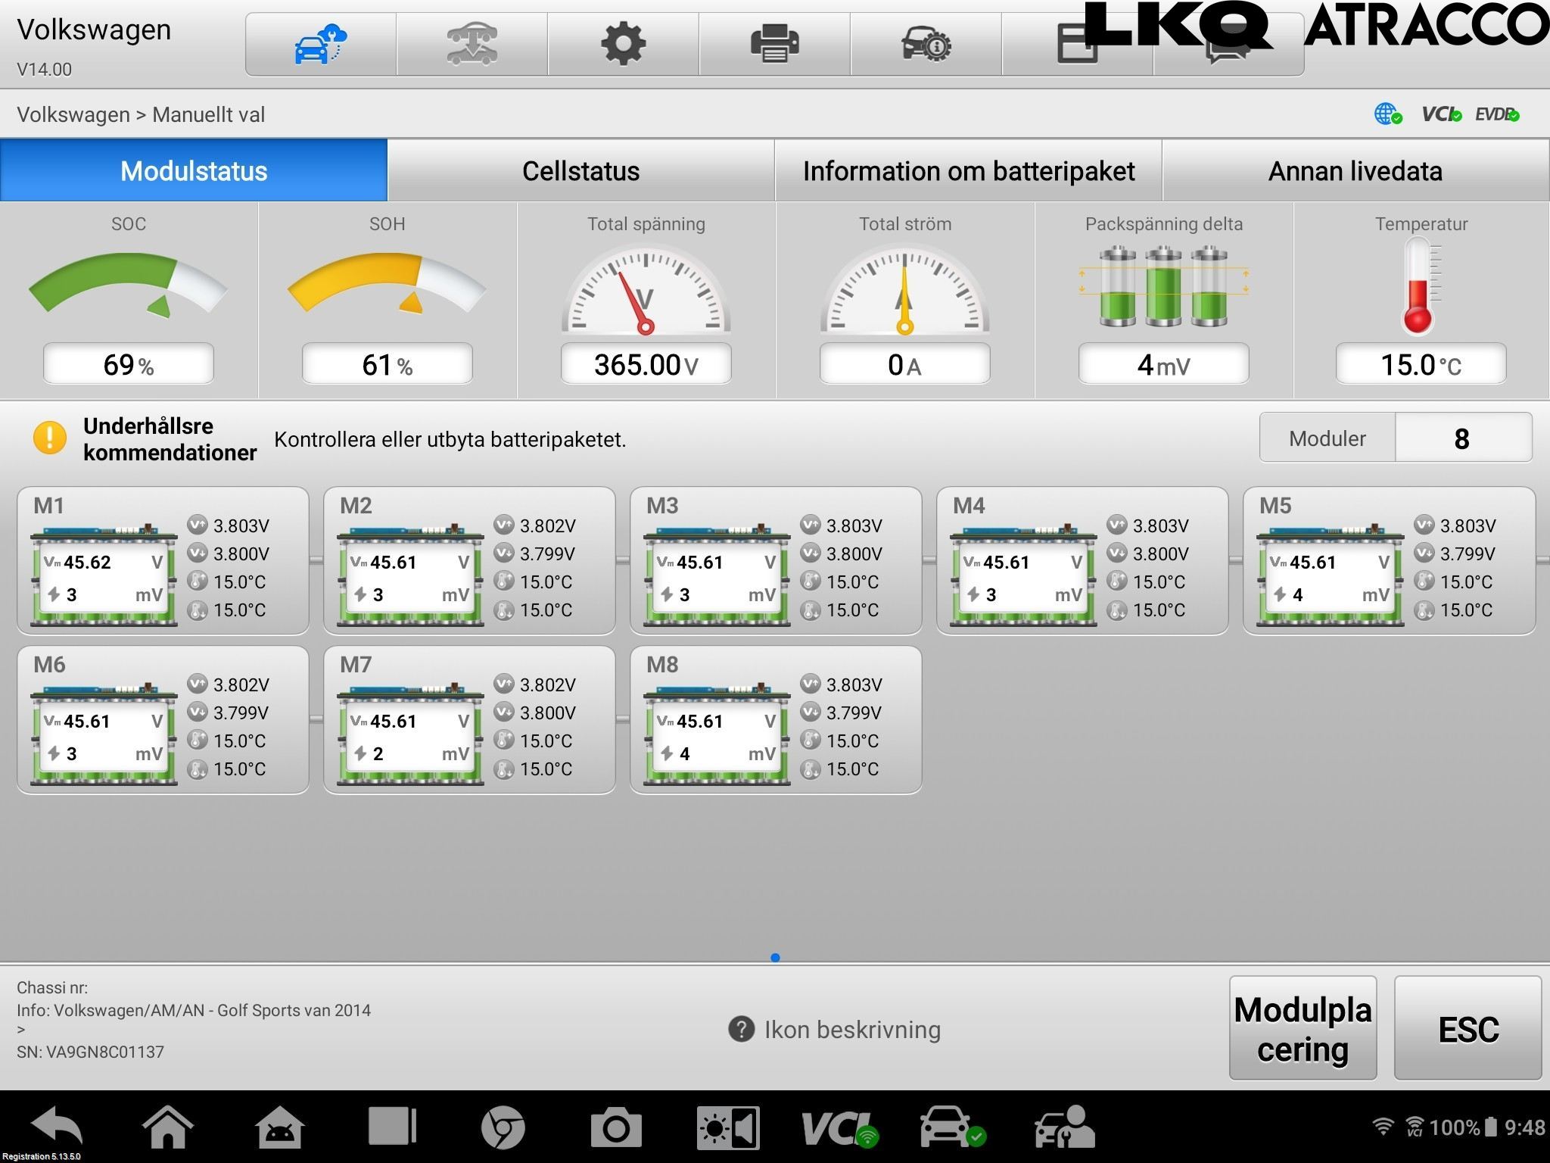Open the vehicle data transfer icon
The height and width of the screenshot is (1163, 1550).
[472, 44]
